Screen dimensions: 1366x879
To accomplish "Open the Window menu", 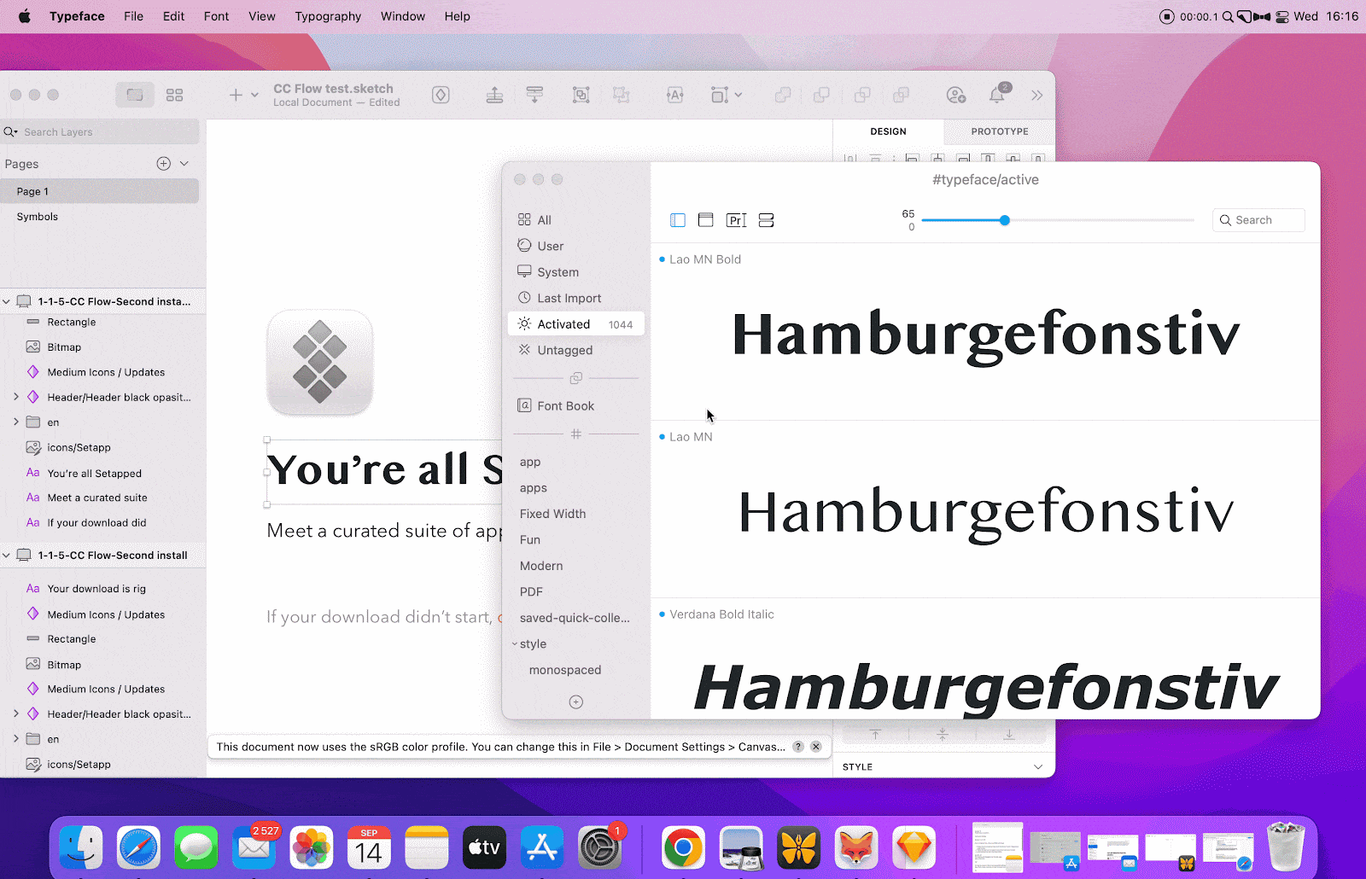I will pos(403,16).
